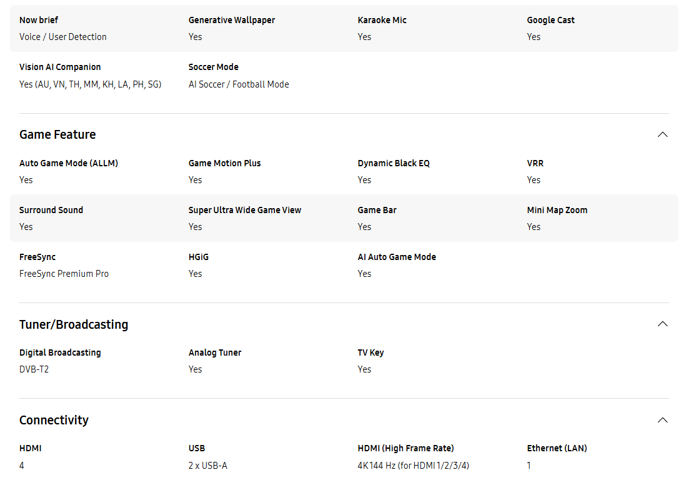The image size is (686, 480).
Task: Click the 'Google Cast' label
Action: [550, 20]
